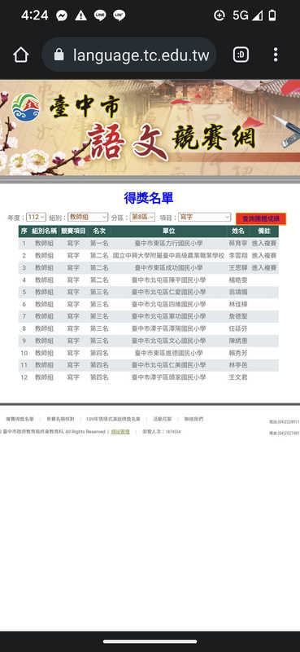This screenshot has height=652, width=300.
Task: Click the 語文競賽網 banner image
Action: click(150, 128)
